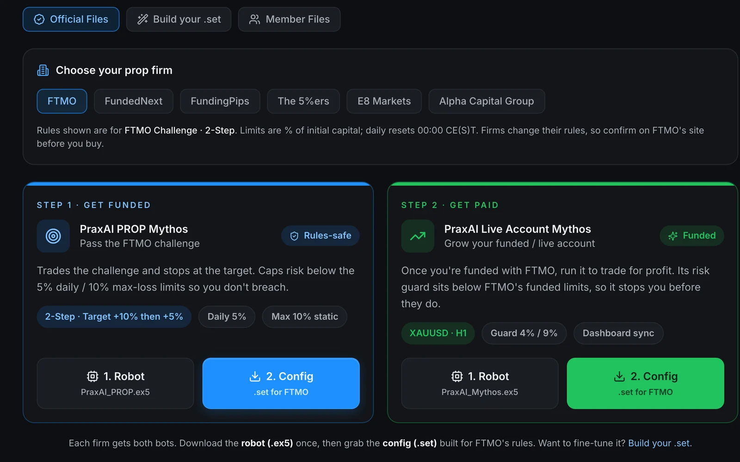Click the XAUUSD · H1 chip
The image size is (740, 462).
tap(438, 333)
